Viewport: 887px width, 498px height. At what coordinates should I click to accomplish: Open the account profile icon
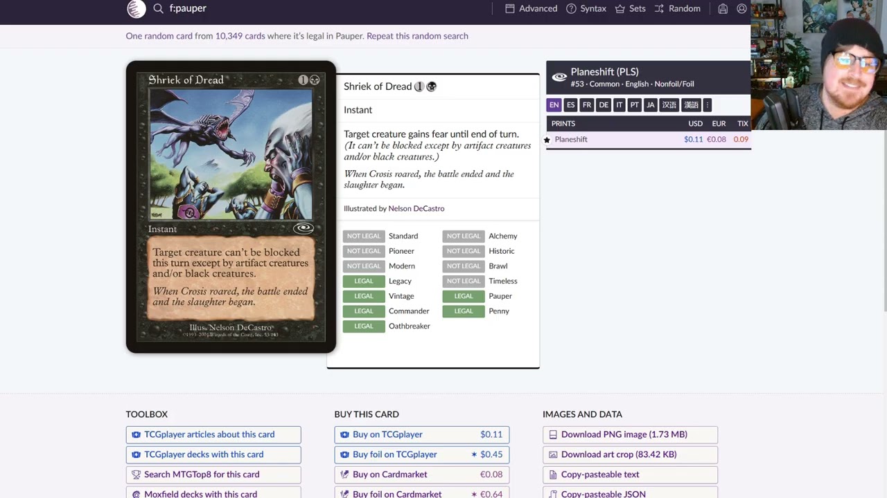coord(741,8)
